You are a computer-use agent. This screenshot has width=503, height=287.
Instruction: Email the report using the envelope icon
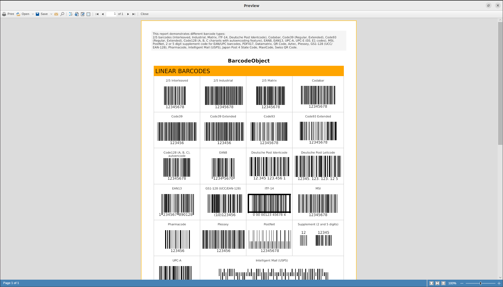click(x=56, y=14)
